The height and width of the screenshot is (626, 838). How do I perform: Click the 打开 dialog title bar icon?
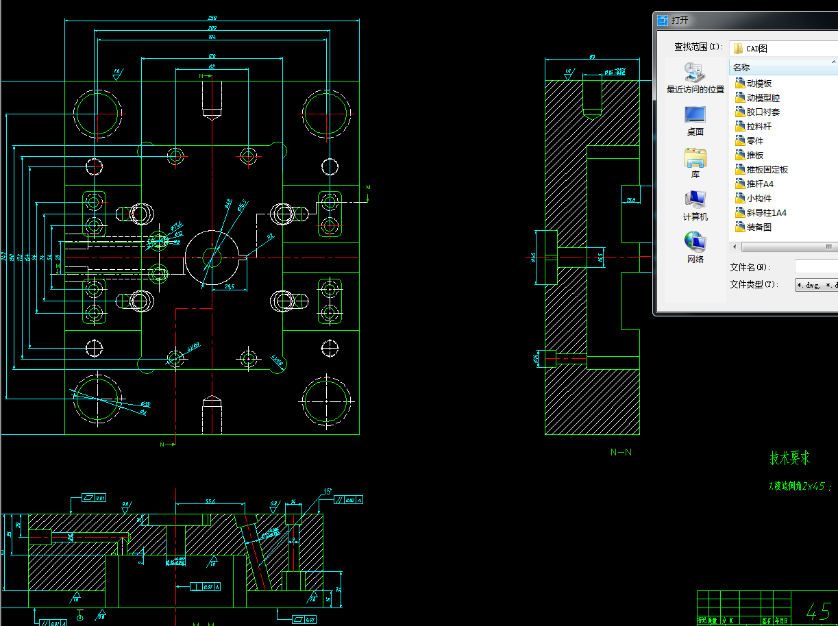(x=662, y=20)
